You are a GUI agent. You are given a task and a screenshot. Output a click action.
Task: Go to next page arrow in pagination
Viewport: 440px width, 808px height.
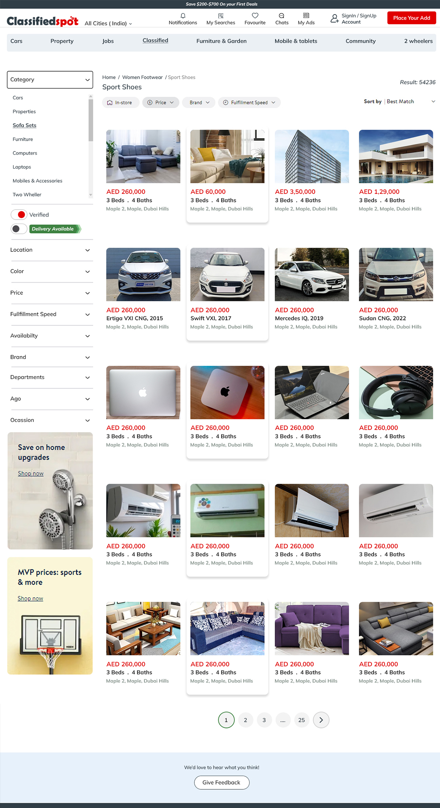click(x=321, y=720)
